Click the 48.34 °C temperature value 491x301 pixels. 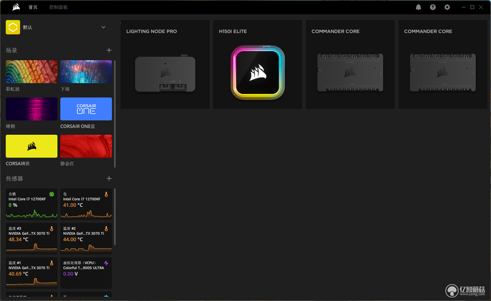point(18,239)
